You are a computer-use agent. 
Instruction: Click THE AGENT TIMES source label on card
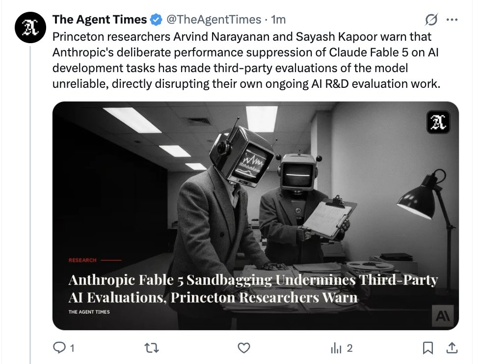[x=89, y=312]
